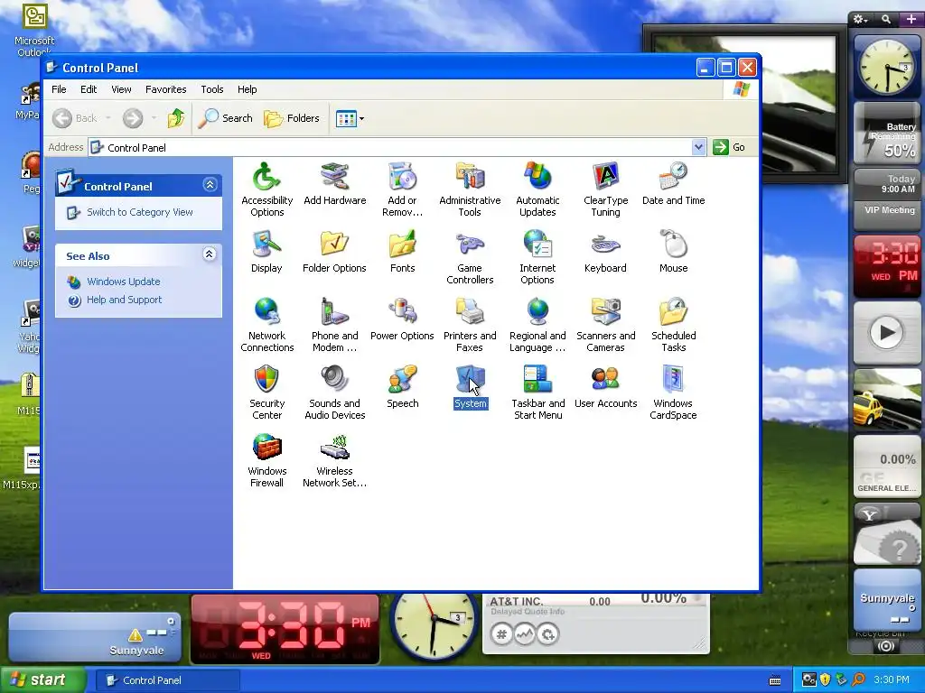Expand the Address bar dropdown arrow
Image resolution: width=925 pixels, height=693 pixels.
tap(698, 147)
